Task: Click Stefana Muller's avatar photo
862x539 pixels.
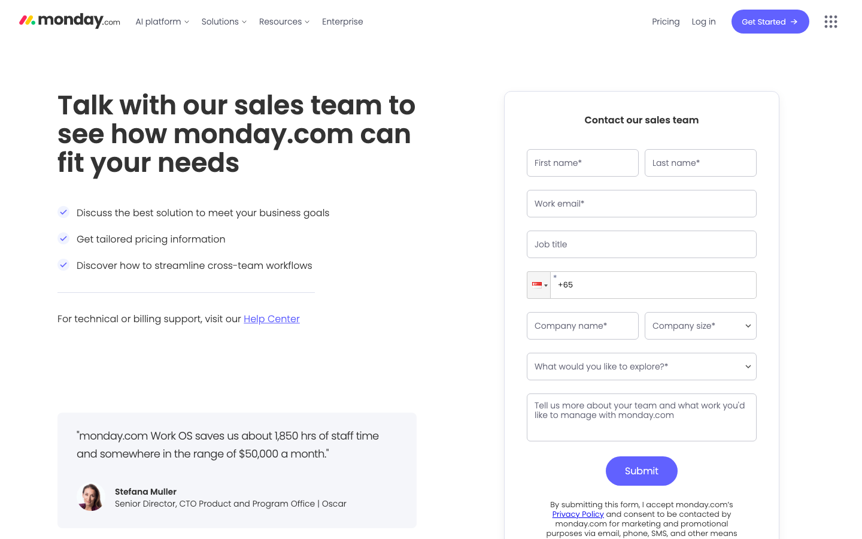Action: (x=91, y=497)
